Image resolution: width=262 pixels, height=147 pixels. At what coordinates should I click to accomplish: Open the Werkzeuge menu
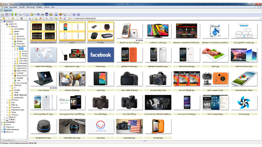pos(31,7)
